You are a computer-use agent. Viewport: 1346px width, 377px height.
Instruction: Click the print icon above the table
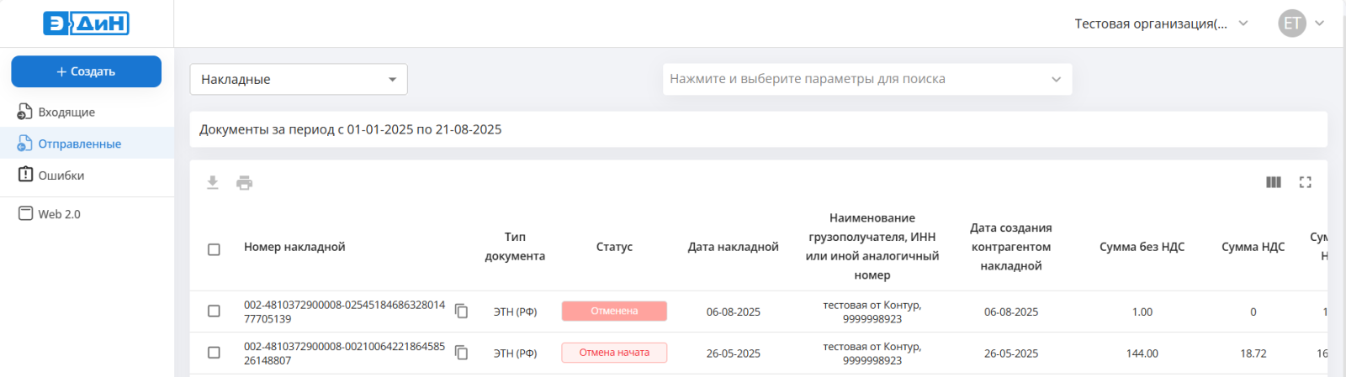click(x=244, y=183)
